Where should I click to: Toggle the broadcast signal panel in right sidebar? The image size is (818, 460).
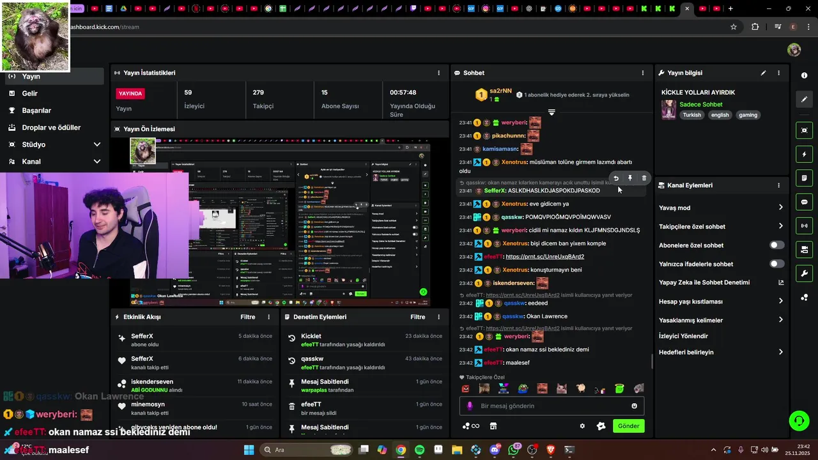pyautogui.click(x=804, y=226)
